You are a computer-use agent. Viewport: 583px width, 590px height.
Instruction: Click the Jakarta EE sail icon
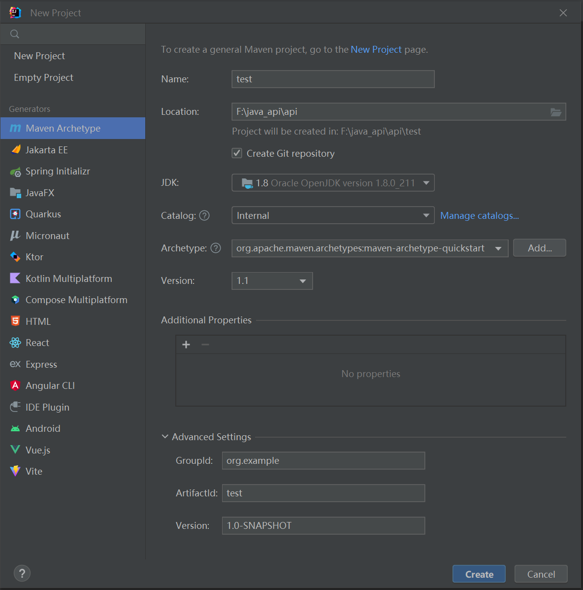click(x=15, y=150)
